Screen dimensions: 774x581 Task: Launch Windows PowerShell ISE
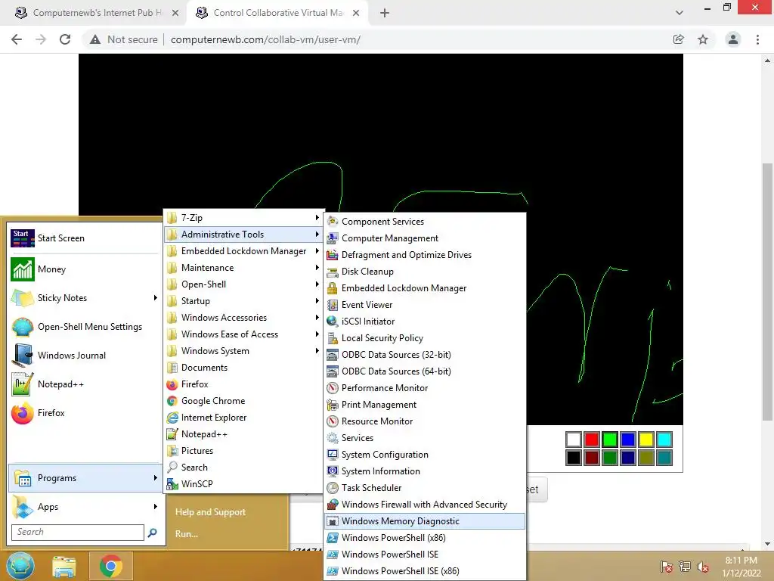point(425,555)
